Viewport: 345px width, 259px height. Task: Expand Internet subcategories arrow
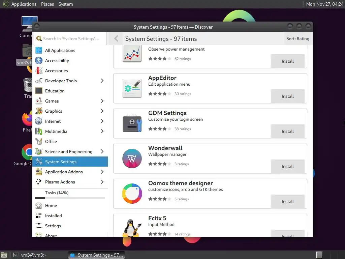pos(102,121)
